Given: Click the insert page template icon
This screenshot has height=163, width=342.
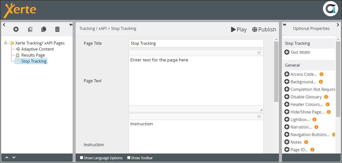Looking at the screenshot, I should [30, 29].
